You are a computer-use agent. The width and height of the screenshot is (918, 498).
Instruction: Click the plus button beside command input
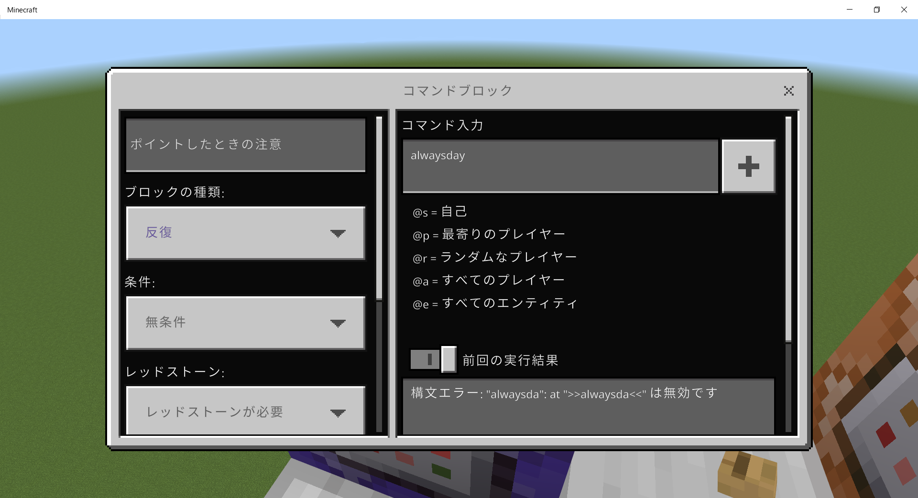[749, 166]
